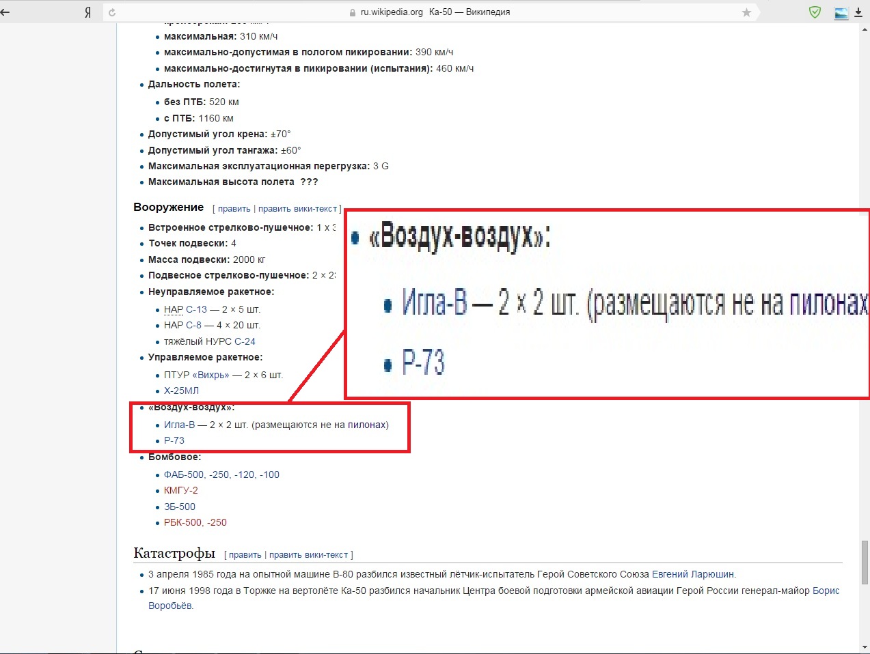The image size is (870, 654).
Task: Click the 'Бомбовое:' list label
Action: [x=174, y=457]
